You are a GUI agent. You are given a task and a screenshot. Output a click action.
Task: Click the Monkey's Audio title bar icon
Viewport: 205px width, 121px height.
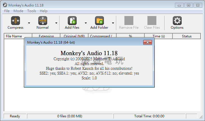(x=5, y=5)
